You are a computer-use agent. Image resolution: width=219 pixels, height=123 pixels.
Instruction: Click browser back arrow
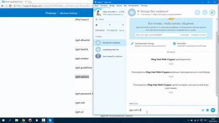[x=2, y=6]
